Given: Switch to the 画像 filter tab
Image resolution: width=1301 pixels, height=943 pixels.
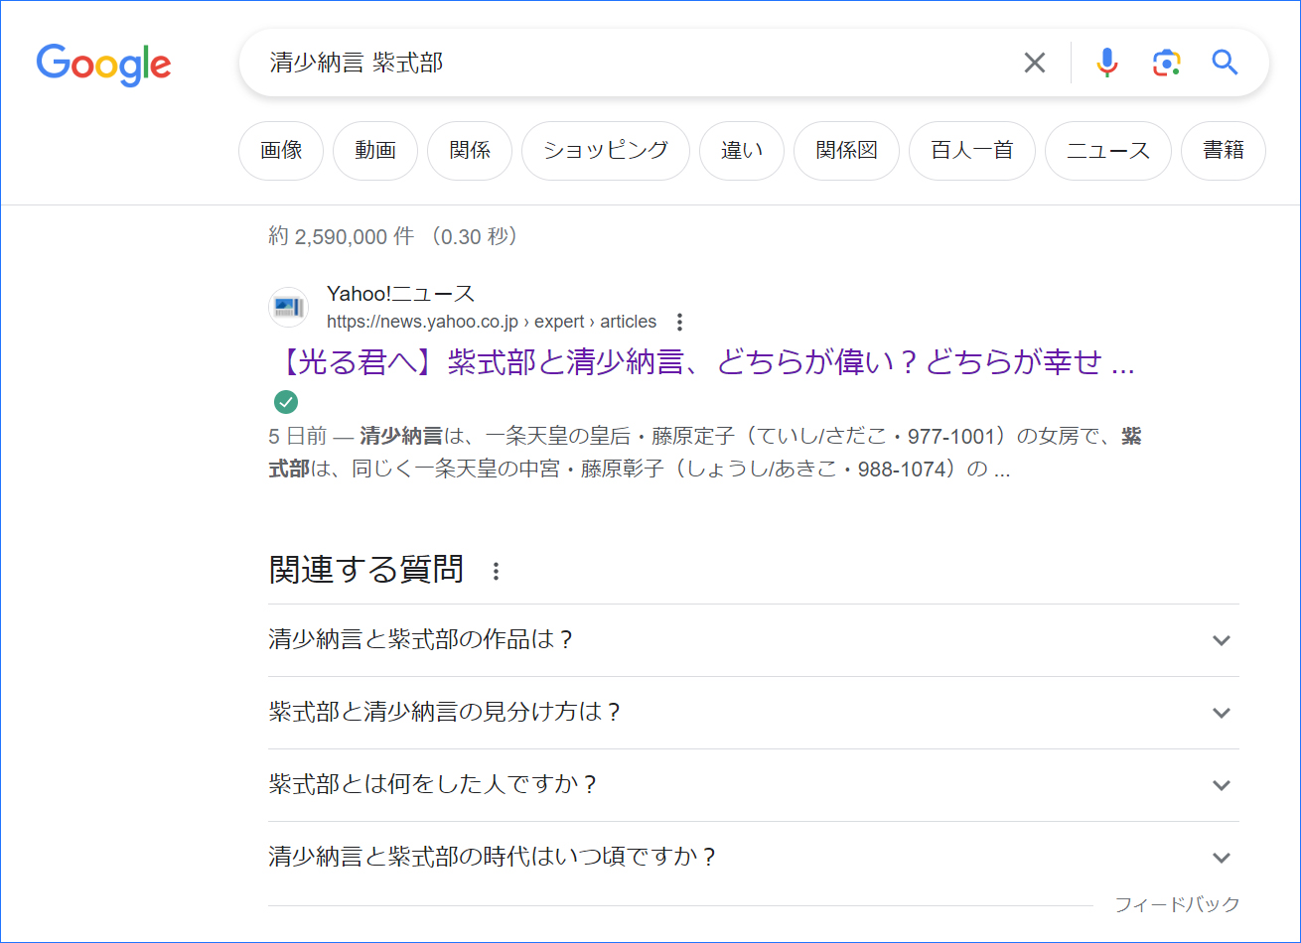Looking at the screenshot, I should click(281, 151).
